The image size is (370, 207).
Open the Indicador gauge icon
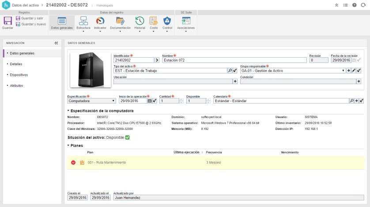[100, 21]
